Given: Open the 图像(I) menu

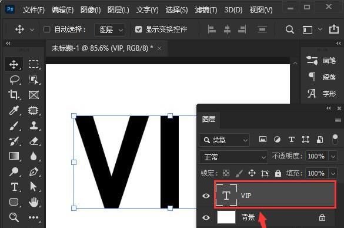Looking at the screenshot, I should (x=91, y=9).
